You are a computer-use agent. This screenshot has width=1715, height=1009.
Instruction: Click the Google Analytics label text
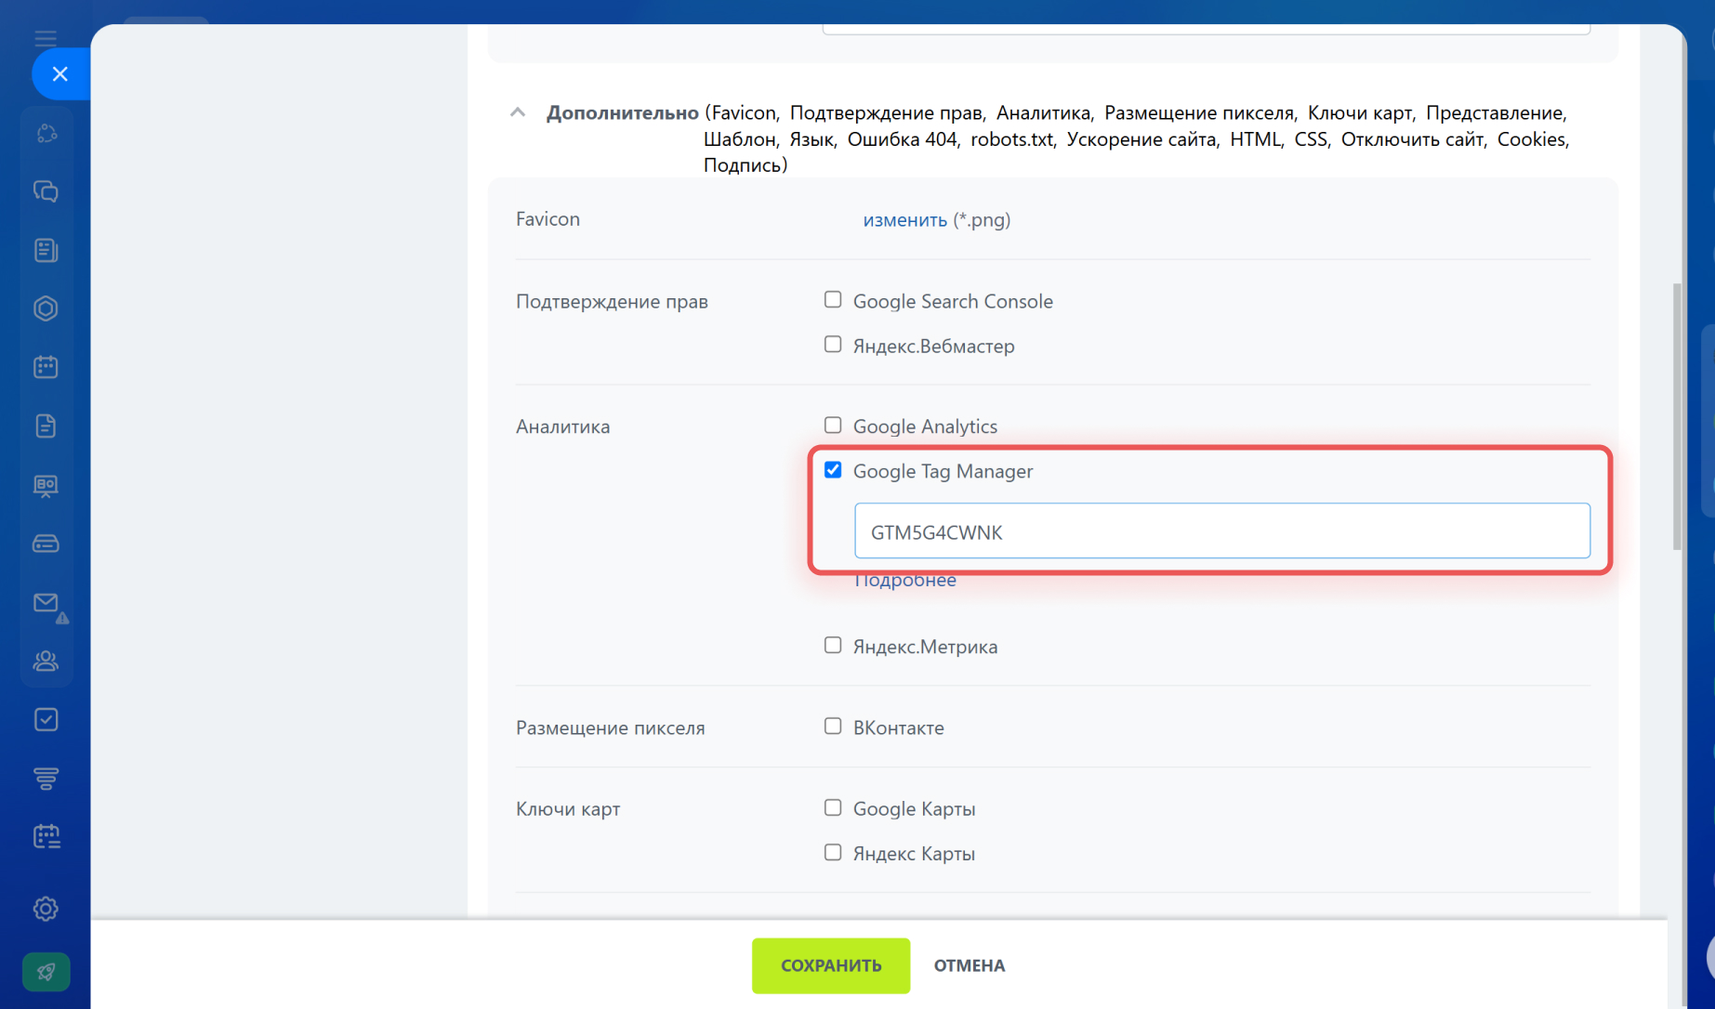coord(925,427)
